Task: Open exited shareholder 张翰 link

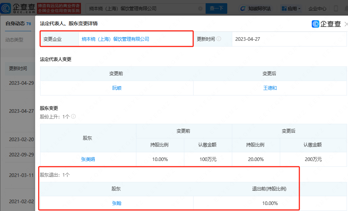Action: pyautogui.click(x=116, y=203)
